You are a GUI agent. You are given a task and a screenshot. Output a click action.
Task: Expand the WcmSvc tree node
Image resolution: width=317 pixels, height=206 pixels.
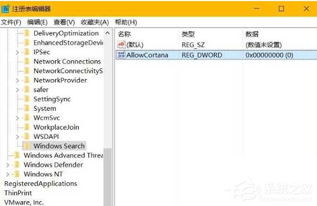point(18,118)
